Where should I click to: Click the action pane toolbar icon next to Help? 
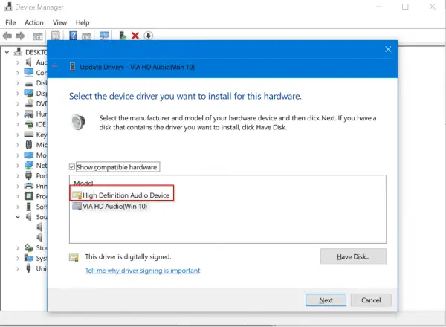tap(87, 36)
